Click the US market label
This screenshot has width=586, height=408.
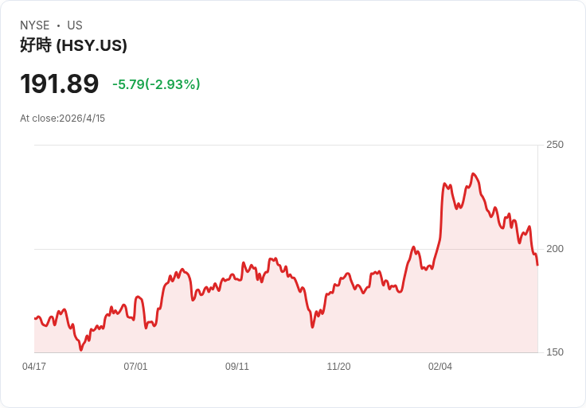(75, 25)
